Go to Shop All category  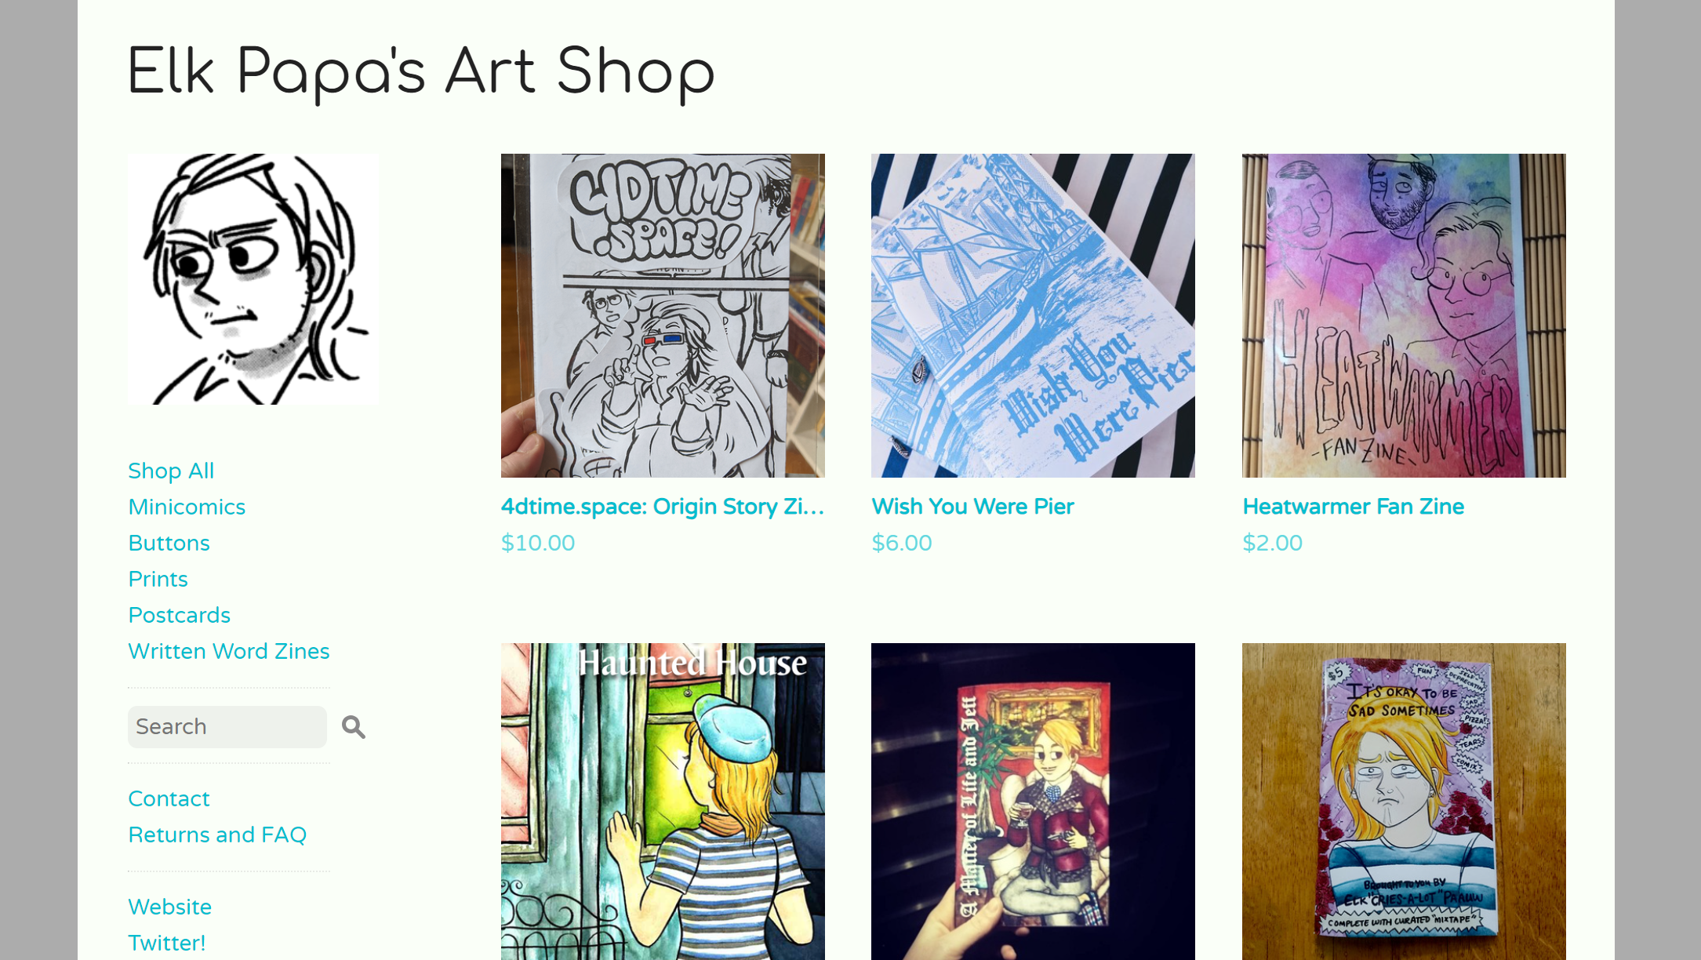[x=171, y=471]
